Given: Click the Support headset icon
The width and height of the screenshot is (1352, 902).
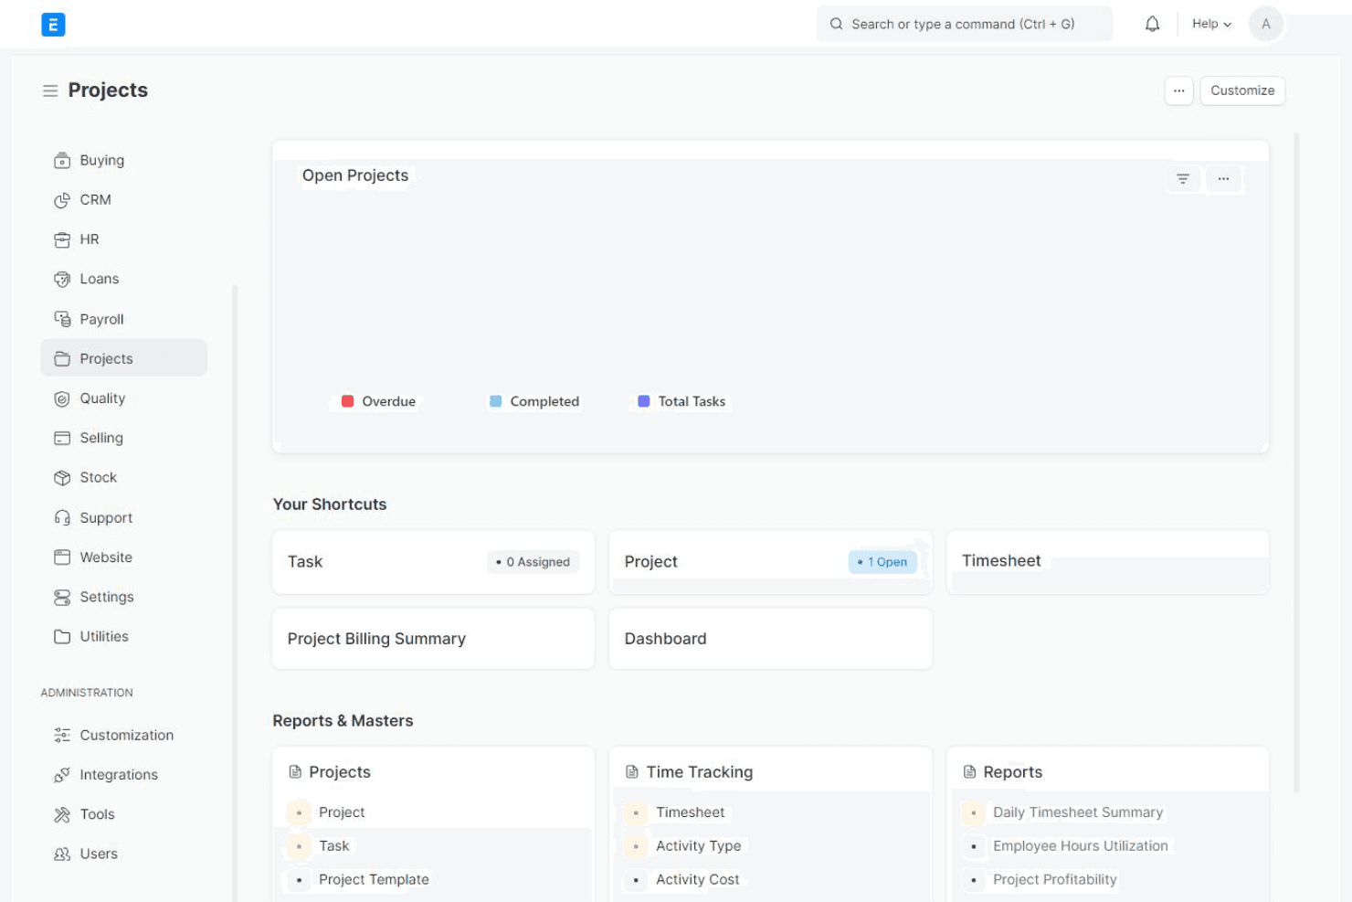Looking at the screenshot, I should [62, 518].
